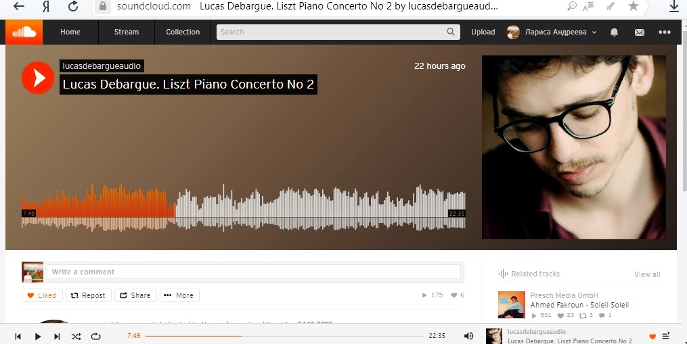This screenshot has width=687, height=344.
Task: Toggle repeat in the player bar
Action: point(95,336)
